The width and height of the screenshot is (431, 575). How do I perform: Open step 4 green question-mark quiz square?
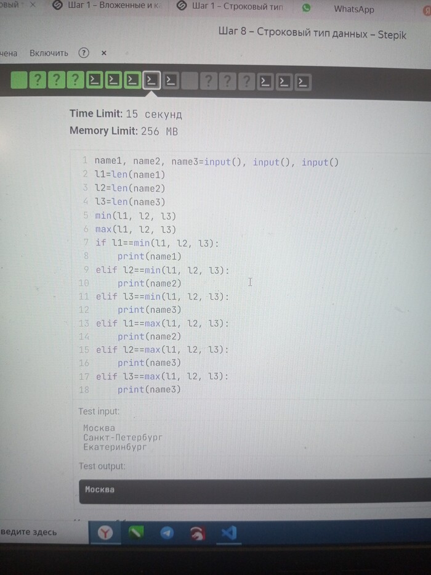[x=76, y=80]
